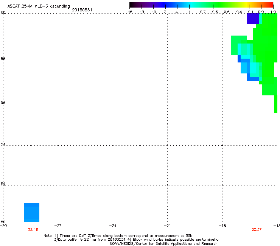Click the longitude label -30

tap(3, 226)
